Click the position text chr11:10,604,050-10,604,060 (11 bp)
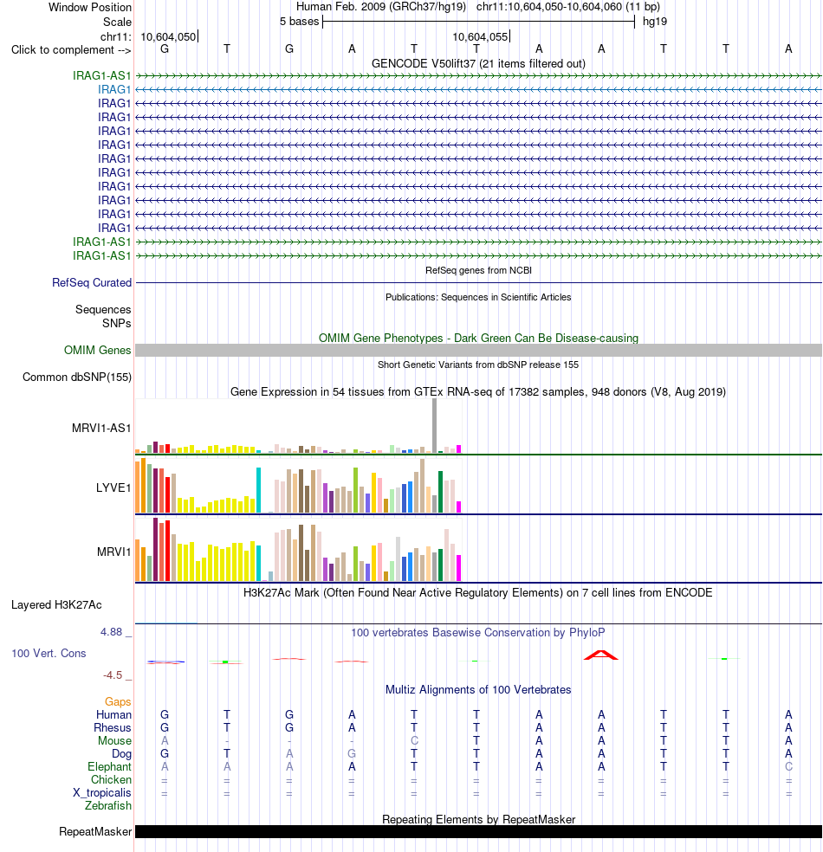The width and height of the screenshot is (823, 852). (x=568, y=7)
